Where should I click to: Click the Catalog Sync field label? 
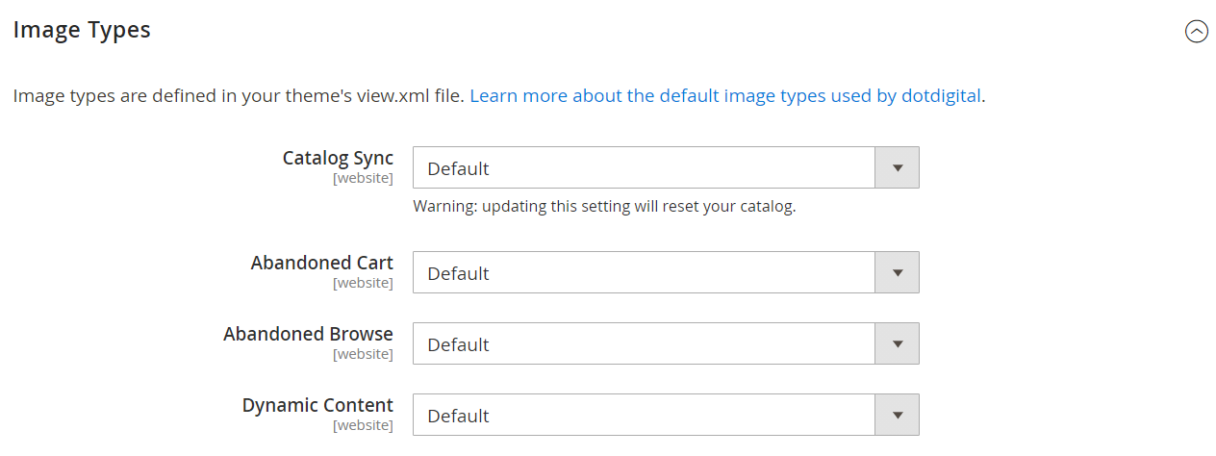[338, 158]
